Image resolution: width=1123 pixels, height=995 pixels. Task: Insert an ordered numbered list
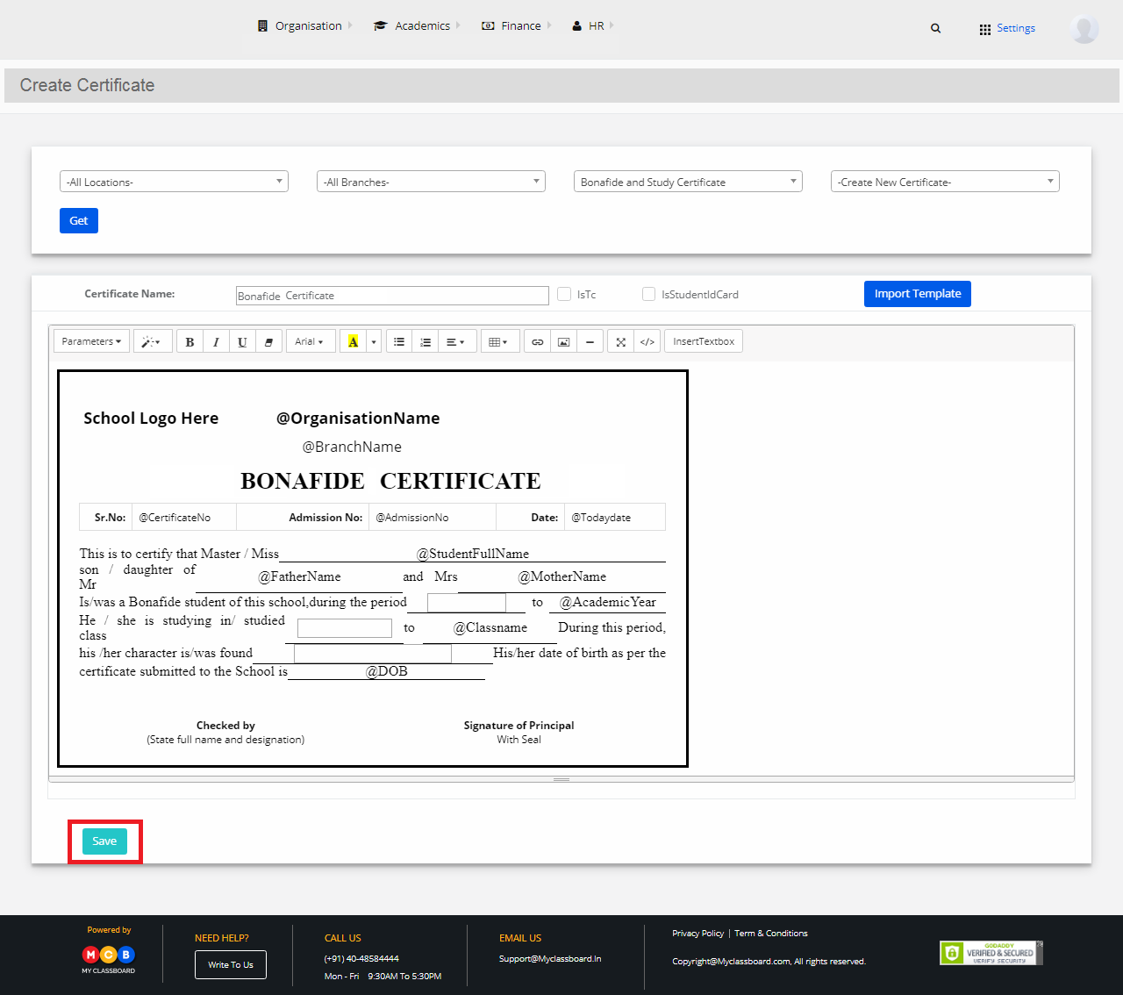click(x=426, y=341)
